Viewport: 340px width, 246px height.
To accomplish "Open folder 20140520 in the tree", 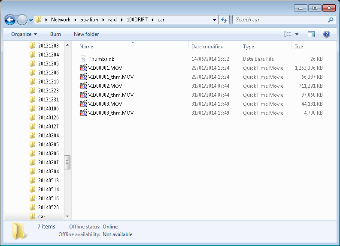I will 49,207.
